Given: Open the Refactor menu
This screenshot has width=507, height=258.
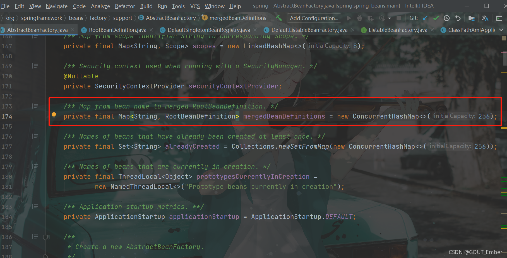Looking at the screenshot, I should pos(125,6).
